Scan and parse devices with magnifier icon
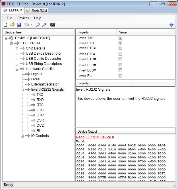 [38, 25]
